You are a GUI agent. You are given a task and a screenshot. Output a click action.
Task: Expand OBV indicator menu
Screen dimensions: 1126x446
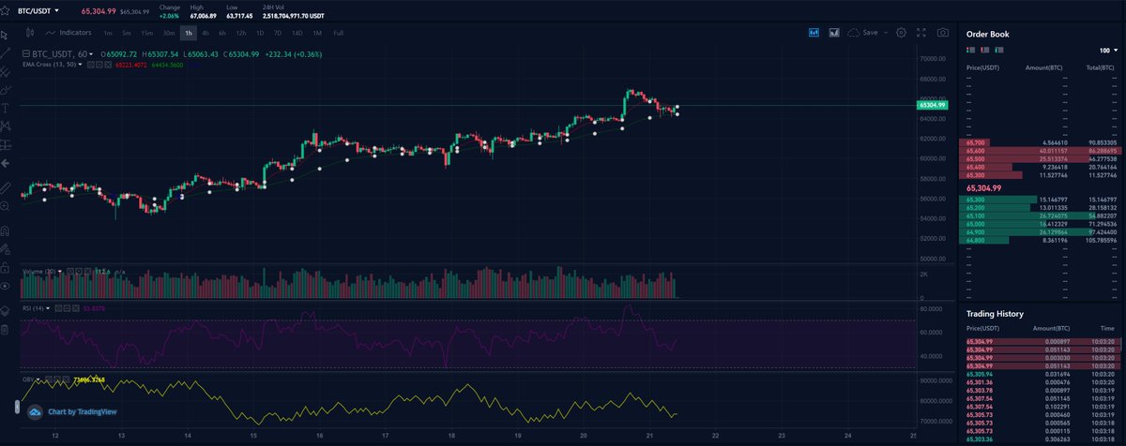(38, 379)
